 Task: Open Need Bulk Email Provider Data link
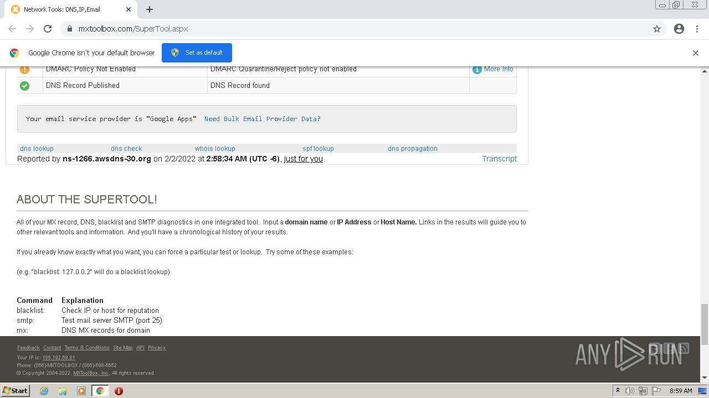click(263, 119)
